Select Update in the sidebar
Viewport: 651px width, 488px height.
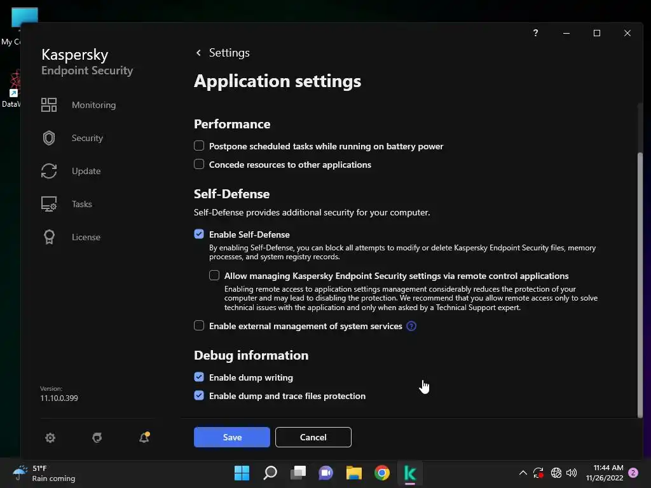tap(86, 171)
